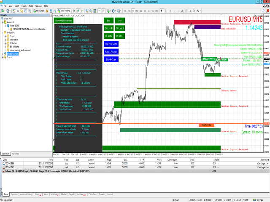Toggle the Navigator window toolbar icon

pyautogui.click(x=22, y=11)
